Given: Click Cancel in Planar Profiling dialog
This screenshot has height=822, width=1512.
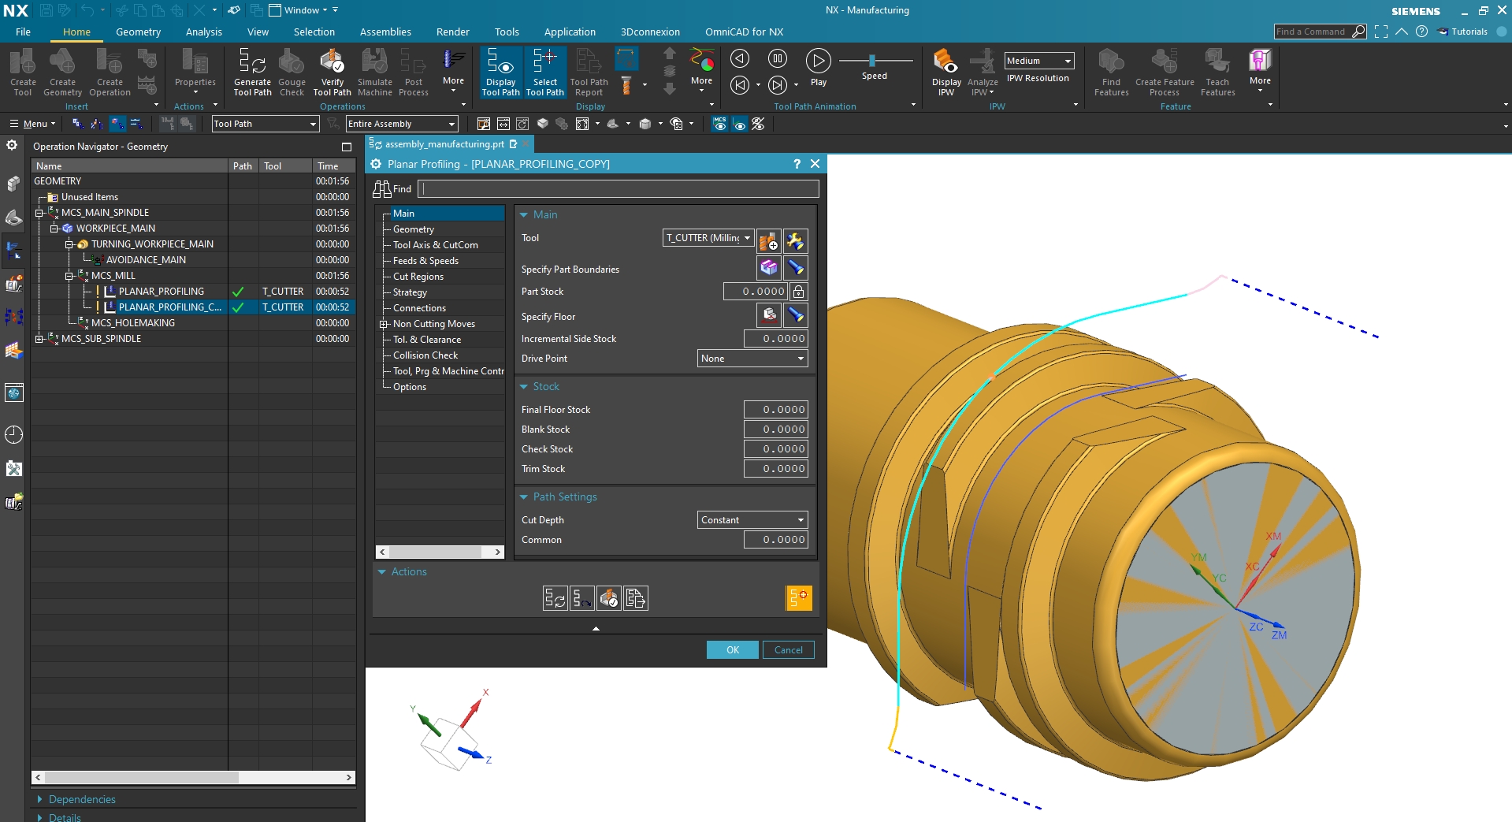Looking at the screenshot, I should [789, 650].
